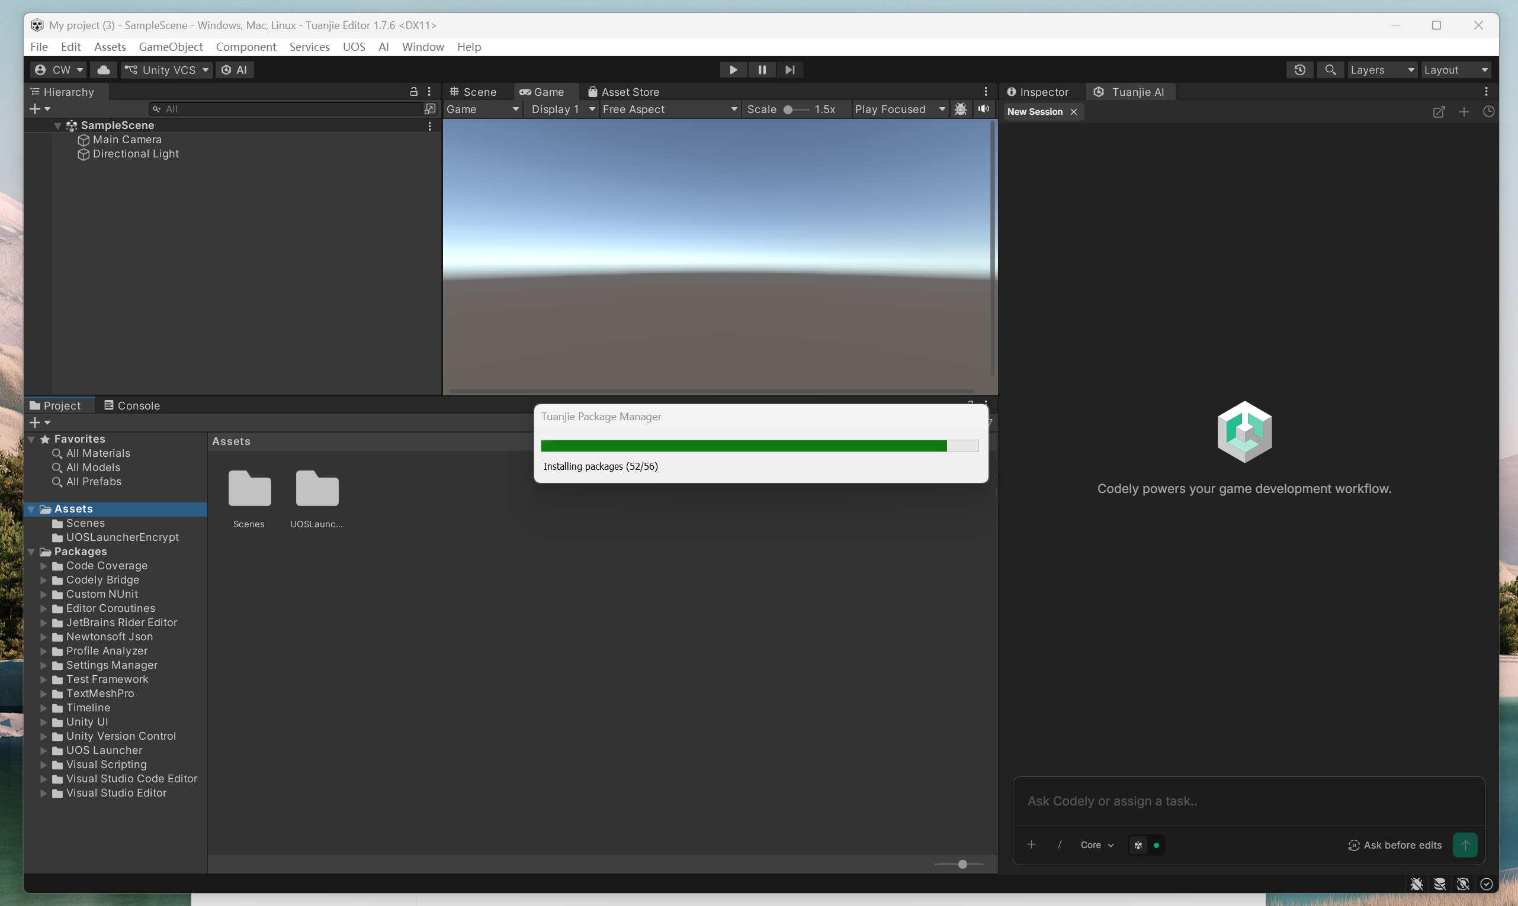Image resolution: width=1518 pixels, height=906 pixels.
Task: Open the Free Aspect dropdown
Action: point(669,109)
